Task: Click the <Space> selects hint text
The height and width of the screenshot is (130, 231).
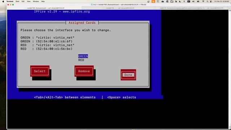Action: tap(122, 97)
